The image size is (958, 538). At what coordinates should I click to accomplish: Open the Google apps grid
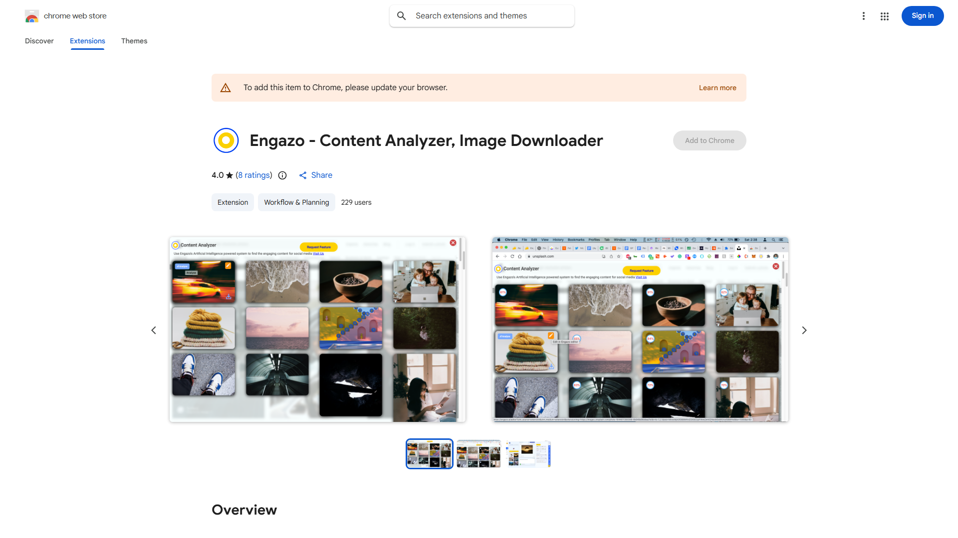click(x=884, y=16)
